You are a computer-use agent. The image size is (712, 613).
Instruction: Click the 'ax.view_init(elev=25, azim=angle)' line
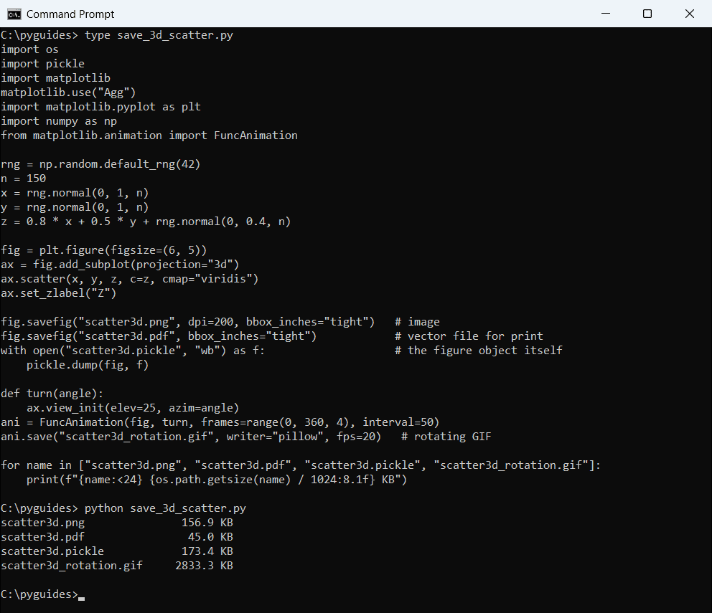point(133,409)
